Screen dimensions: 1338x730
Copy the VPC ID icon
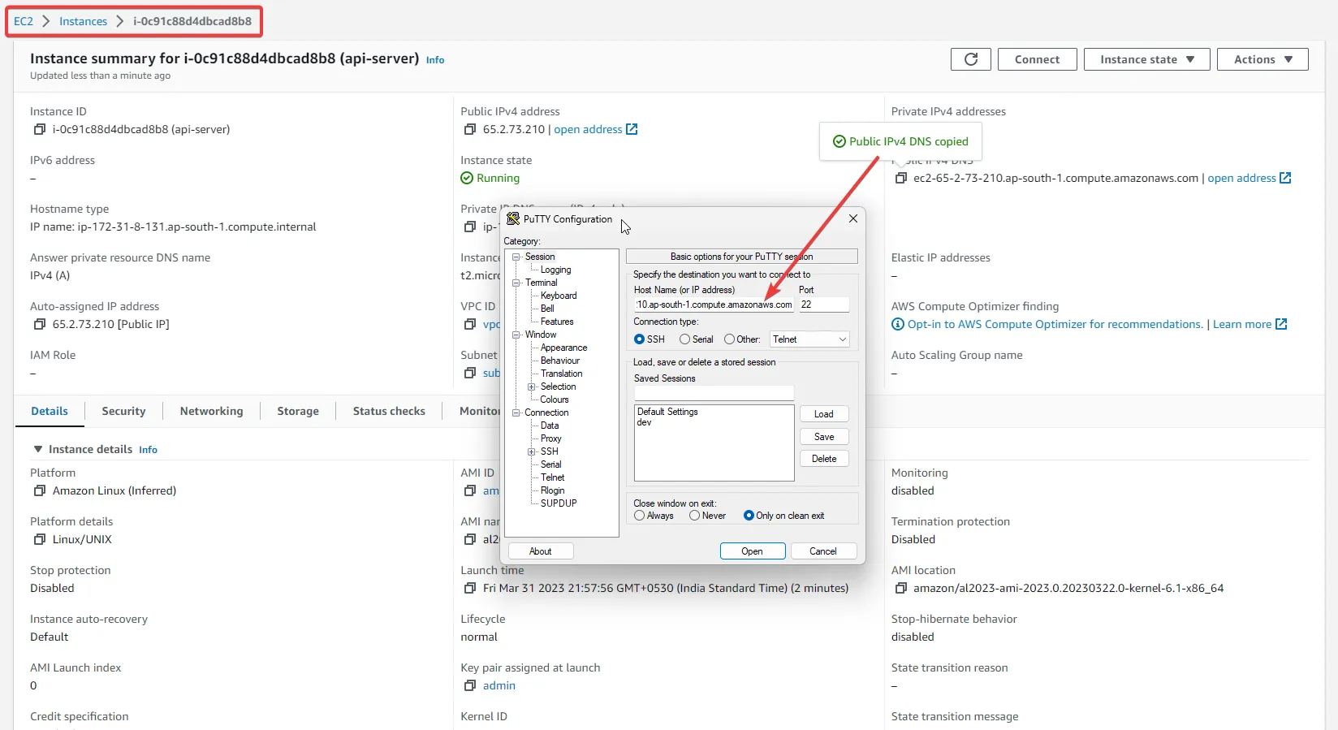pos(469,324)
